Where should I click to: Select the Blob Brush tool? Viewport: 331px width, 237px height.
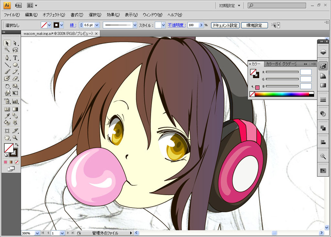tap(7, 78)
